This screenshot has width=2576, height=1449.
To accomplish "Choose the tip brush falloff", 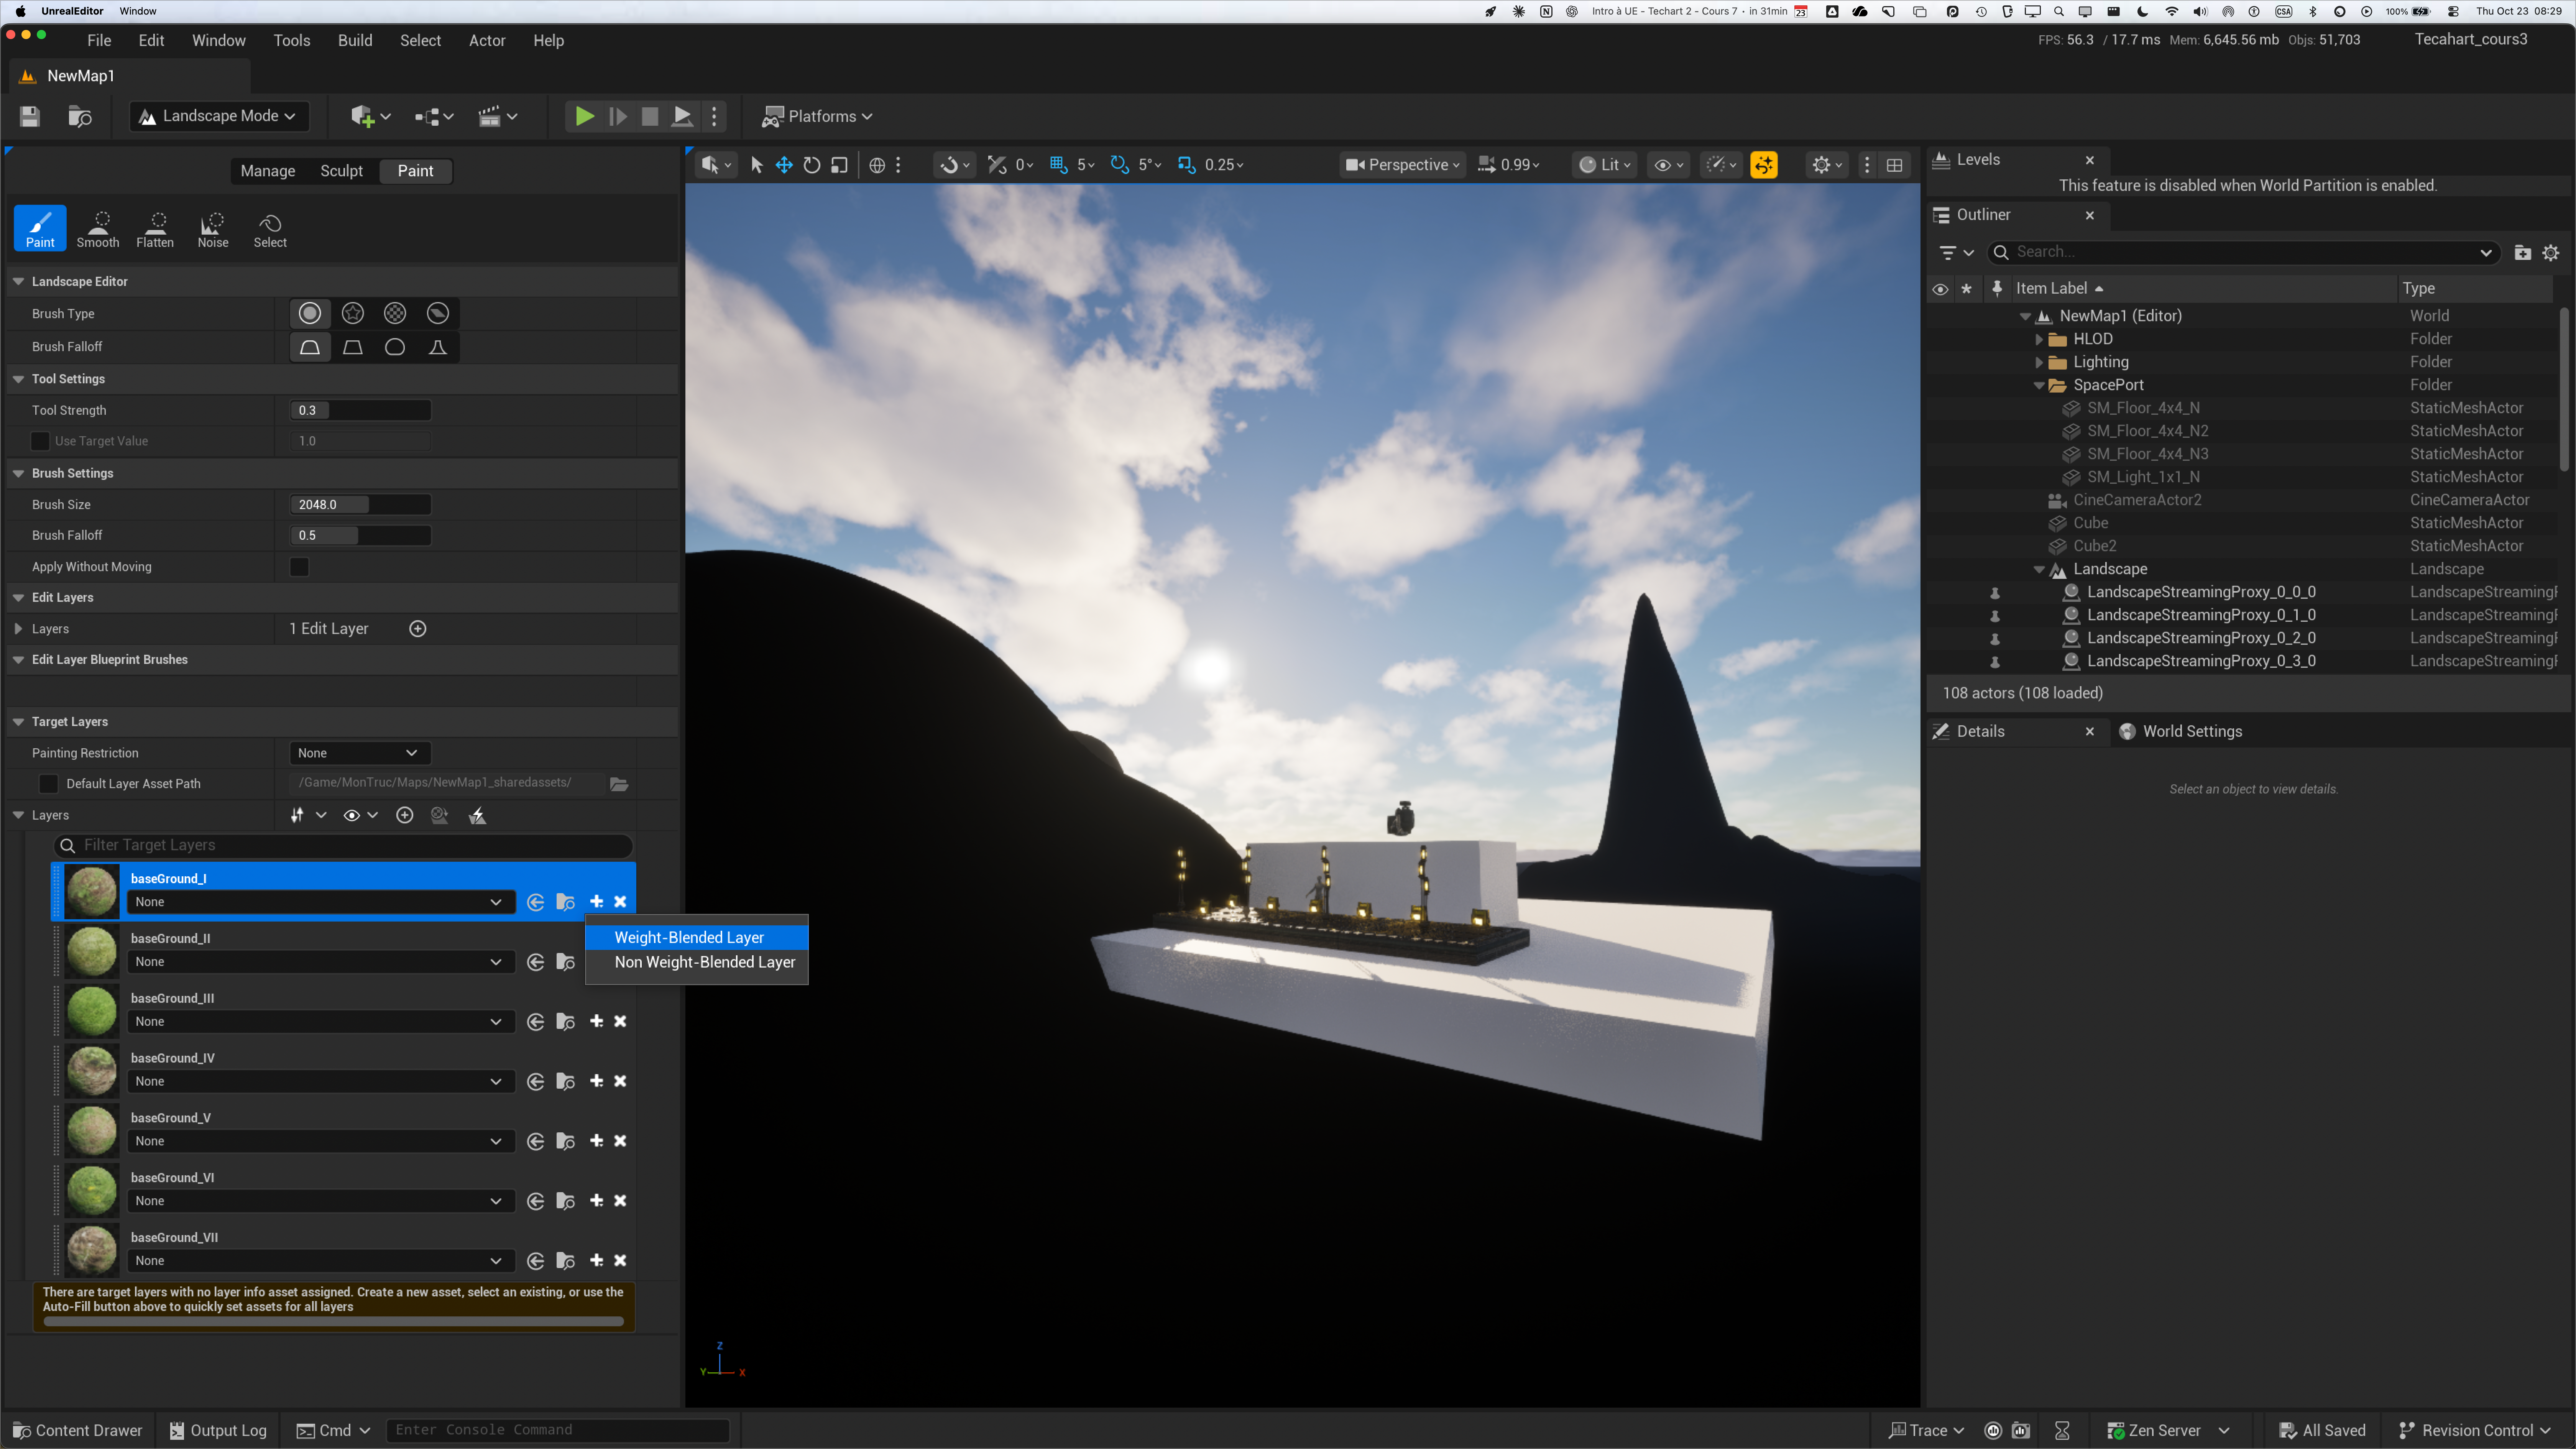I will [438, 347].
